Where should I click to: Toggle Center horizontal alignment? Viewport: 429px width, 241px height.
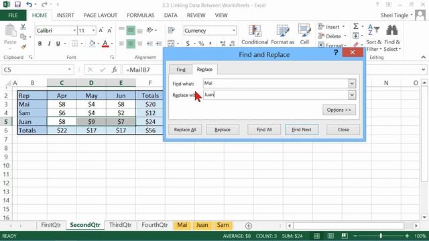click(x=131, y=44)
